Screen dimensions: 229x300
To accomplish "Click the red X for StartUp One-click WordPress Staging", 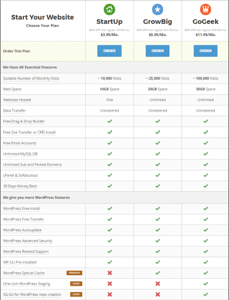I will [109, 284].
